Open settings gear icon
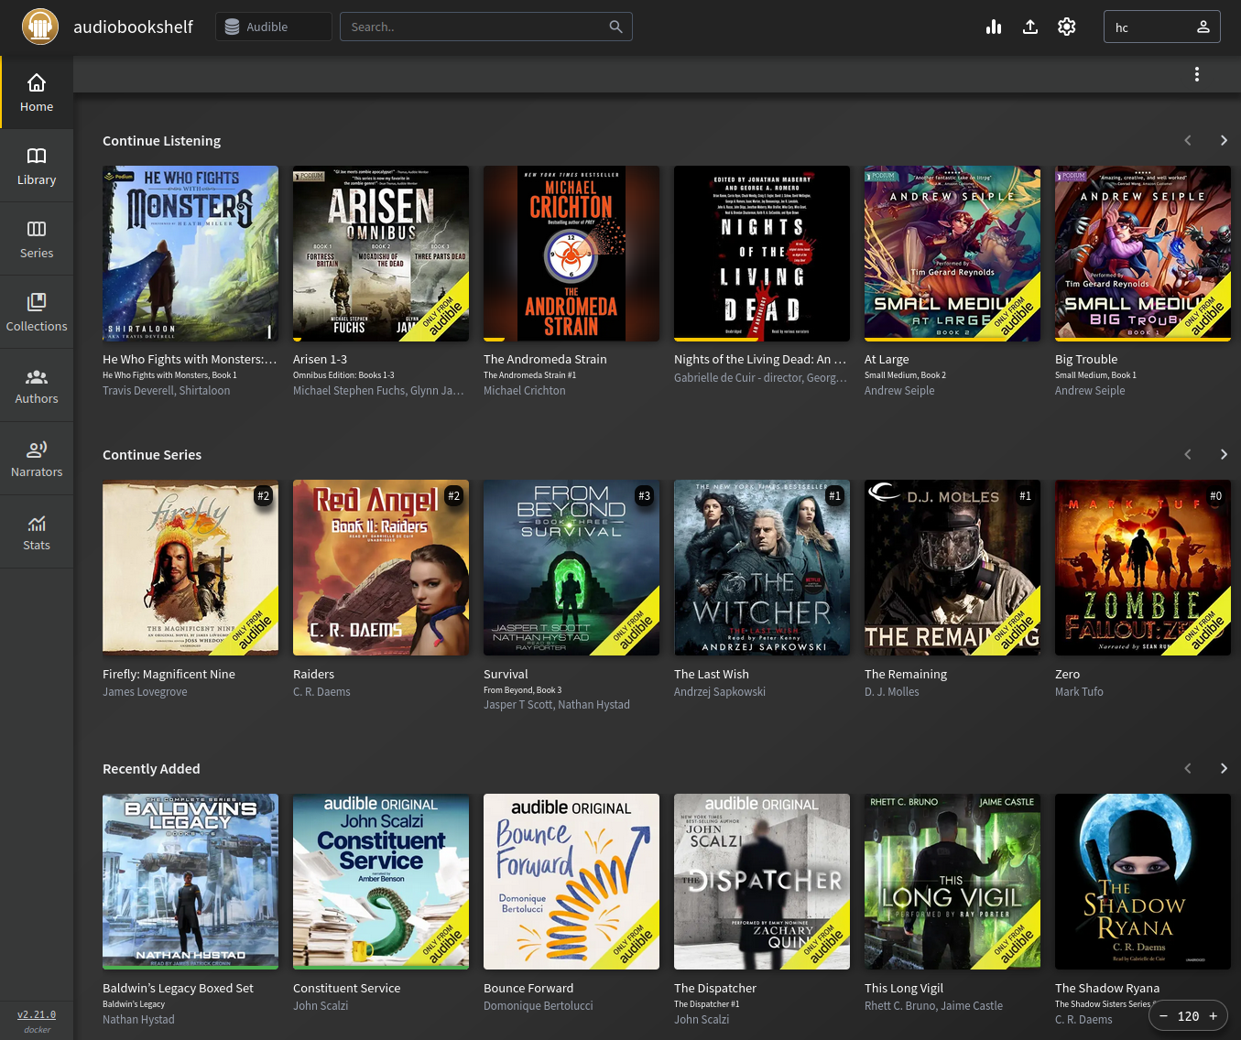The height and width of the screenshot is (1040, 1241). [1067, 27]
